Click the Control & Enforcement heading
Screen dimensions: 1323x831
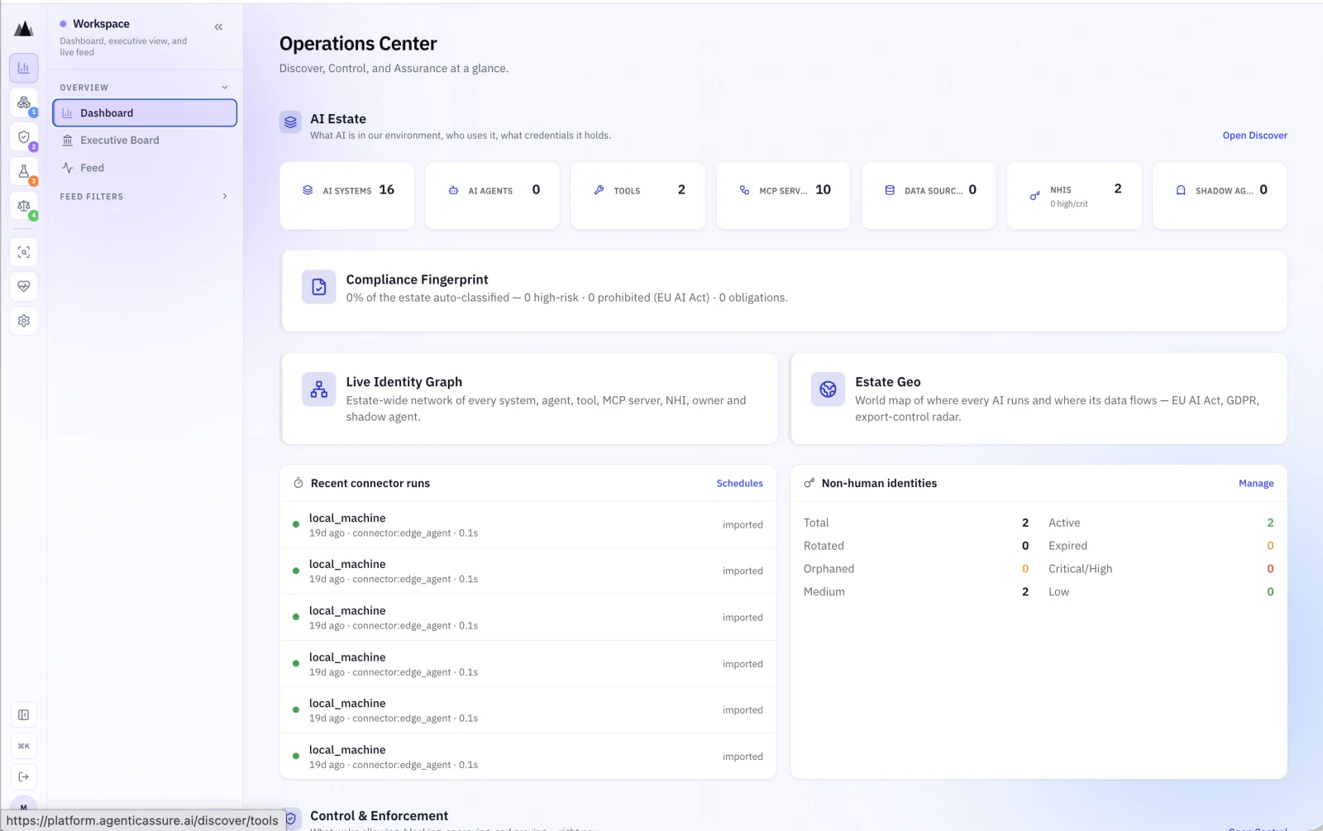[x=379, y=816]
